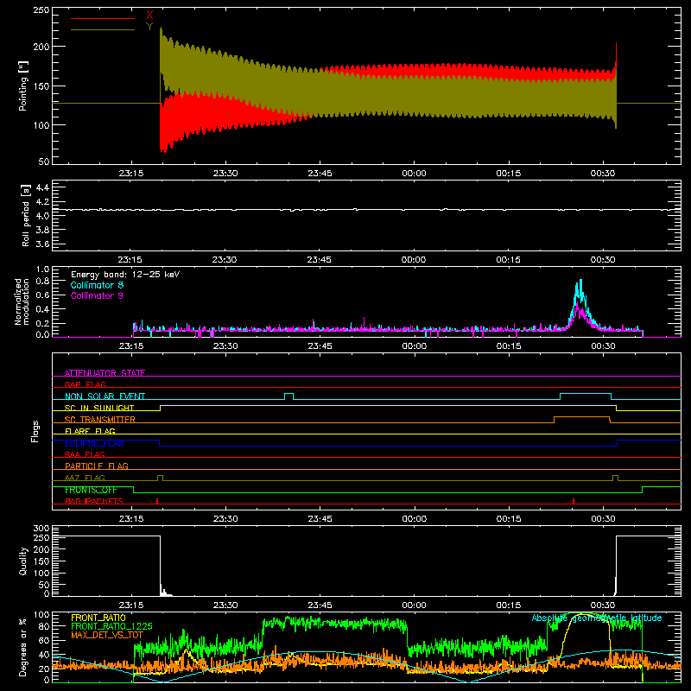
Task: Click the Collimator 9 legend entry
Action: [97, 295]
